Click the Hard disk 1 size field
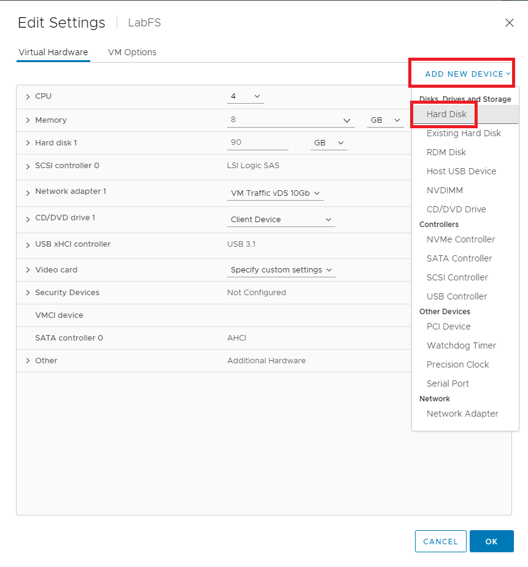528x567 pixels. (x=257, y=142)
